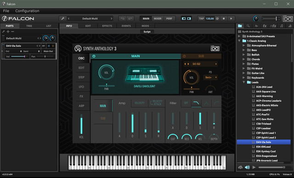Open the bar chart modulation tab in browser
Viewport: 294px width, 178px height.
[x=290, y=26]
